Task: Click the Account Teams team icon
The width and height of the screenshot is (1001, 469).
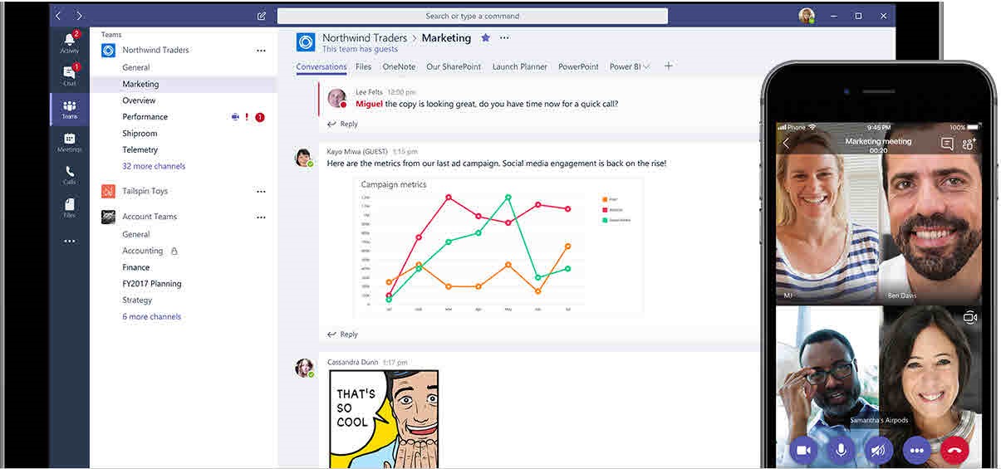Action: (x=108, y=217)
